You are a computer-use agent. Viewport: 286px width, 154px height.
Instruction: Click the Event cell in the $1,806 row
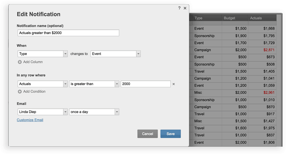click(207, 143)
